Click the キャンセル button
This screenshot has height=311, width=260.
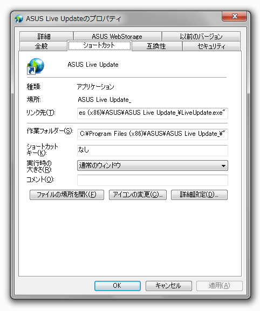pos(169,286)
